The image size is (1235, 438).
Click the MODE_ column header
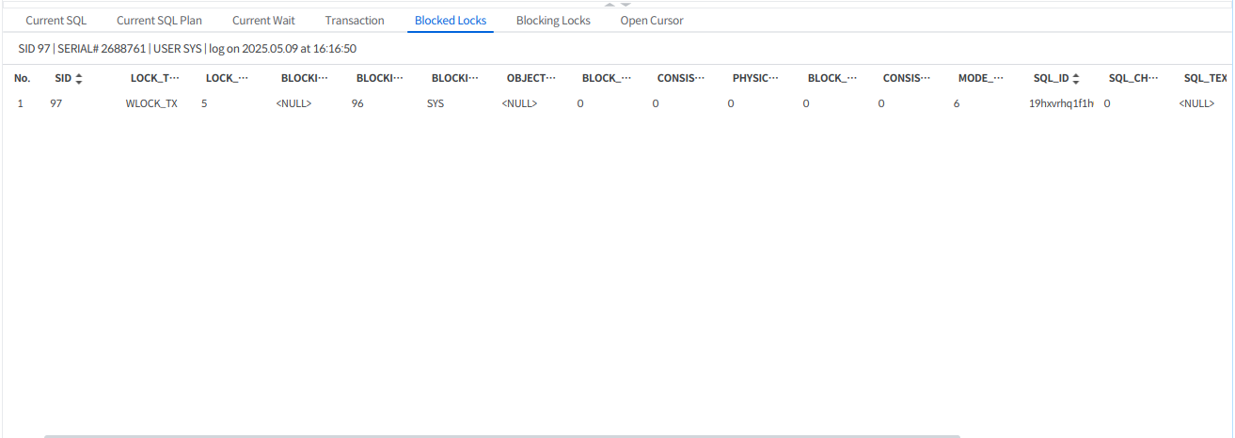pyautogui.click(x=982, y=79)
